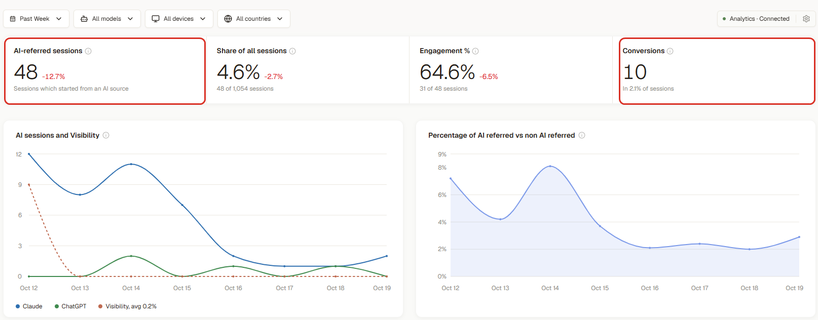
Task: Click the Analytics · Connected status label
Action: [x=759, y=19]
